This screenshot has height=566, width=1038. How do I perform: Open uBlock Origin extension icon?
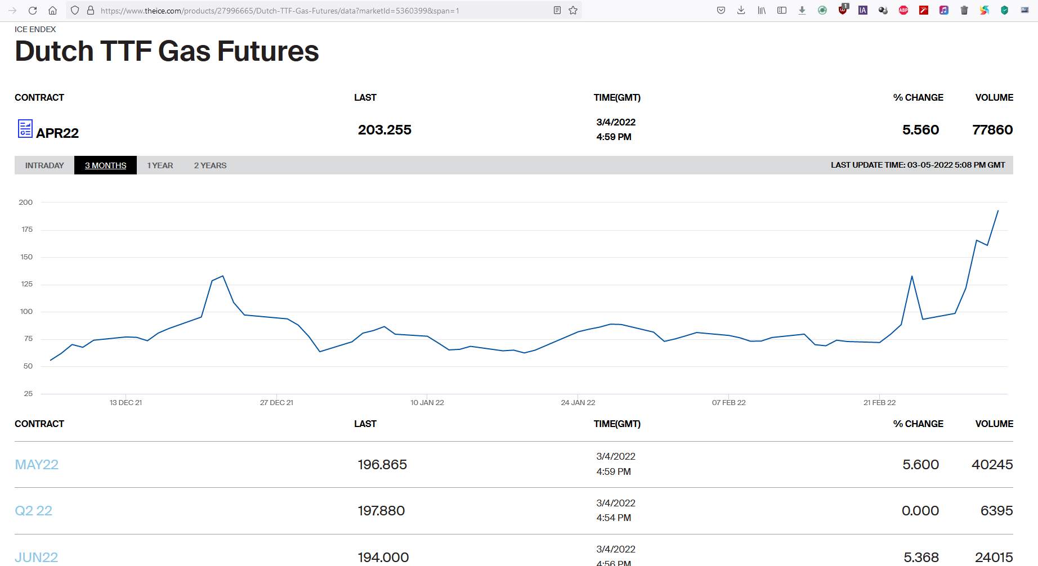843,10
